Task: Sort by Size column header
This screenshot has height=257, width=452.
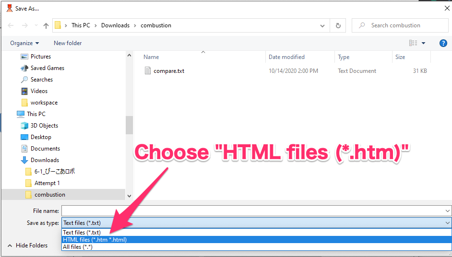Action: coord(400,57)
